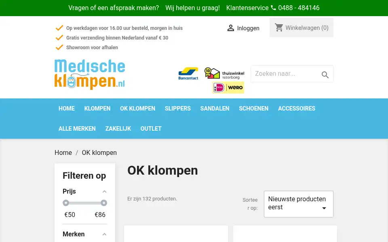Click 'Vragen of een afspraak maken?' text
Screen dimensions: 388x242
[x=114, y=8]
